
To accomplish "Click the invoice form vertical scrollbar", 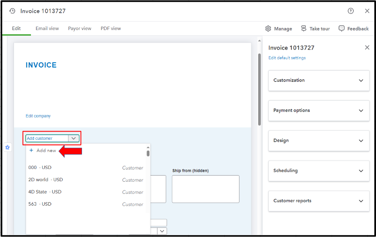I will tap(259, 89).
